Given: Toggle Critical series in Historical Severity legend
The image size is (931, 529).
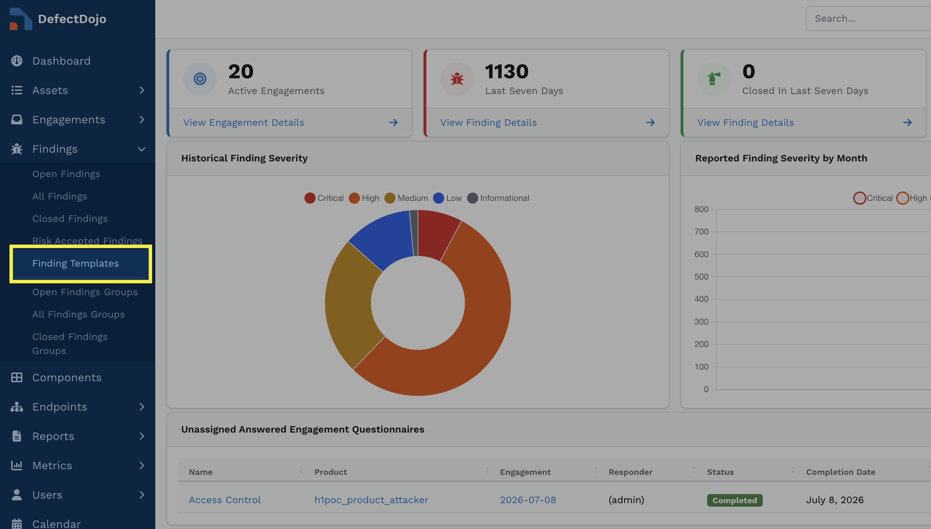Looking at the screenshot, I should (x=324, y=198).
